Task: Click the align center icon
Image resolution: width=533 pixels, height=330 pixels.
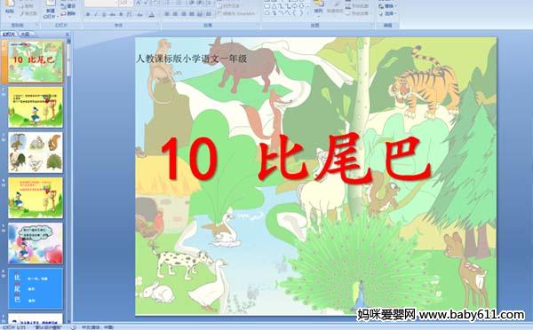Action: 175,14
